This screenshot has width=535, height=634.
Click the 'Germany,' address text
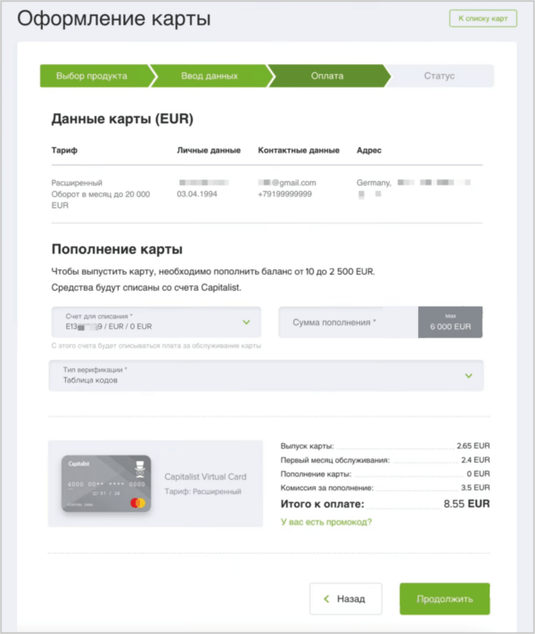[x=374, y=183]
